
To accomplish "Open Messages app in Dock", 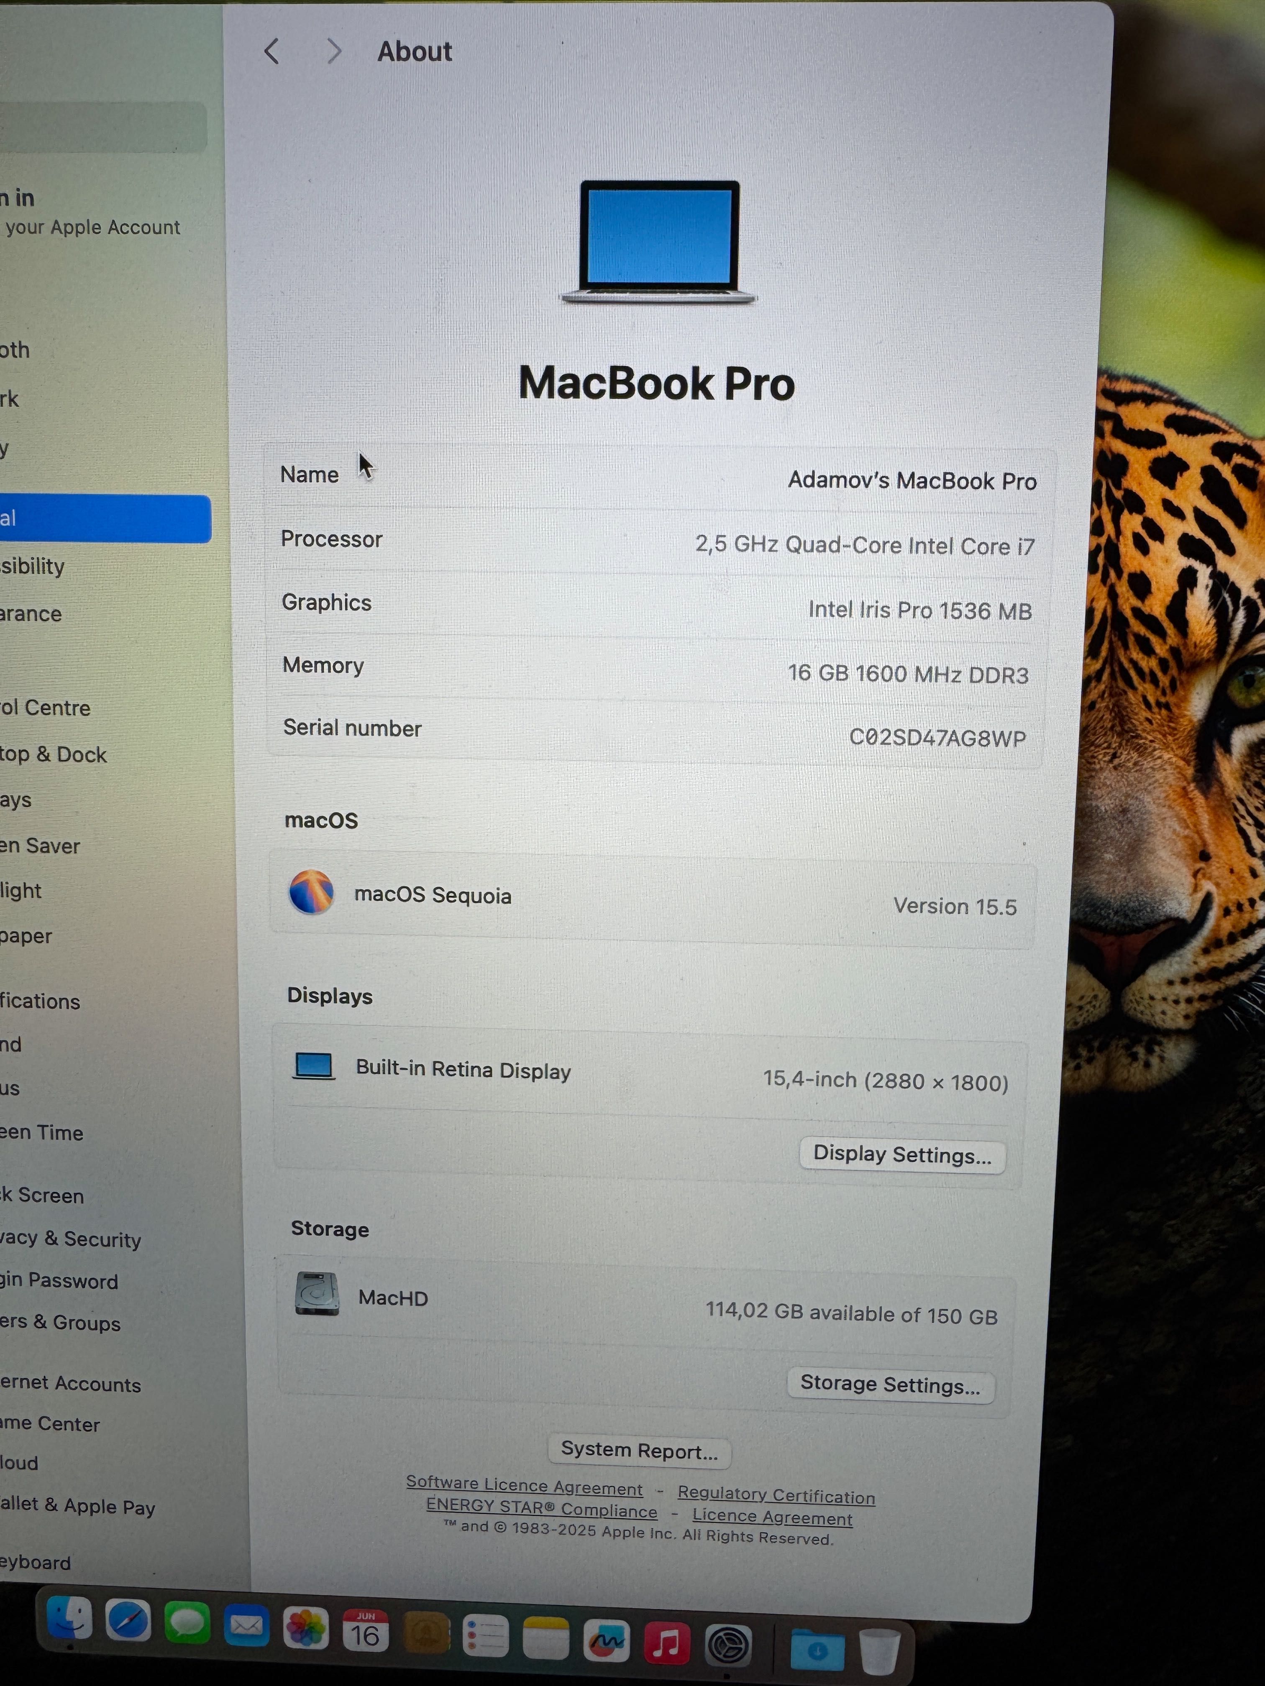I will (187, 1623).
